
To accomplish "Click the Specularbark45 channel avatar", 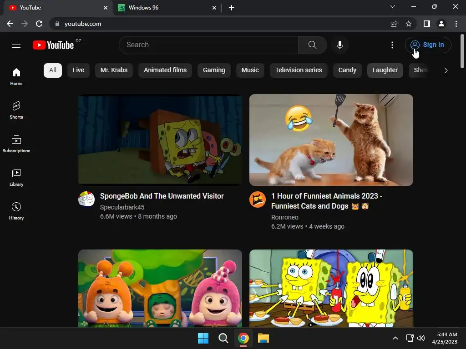I will [86, 199].
